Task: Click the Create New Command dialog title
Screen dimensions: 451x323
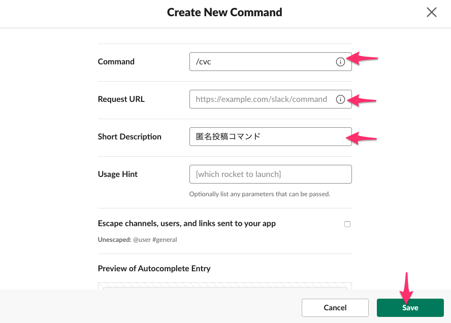Action: (224, 12)
